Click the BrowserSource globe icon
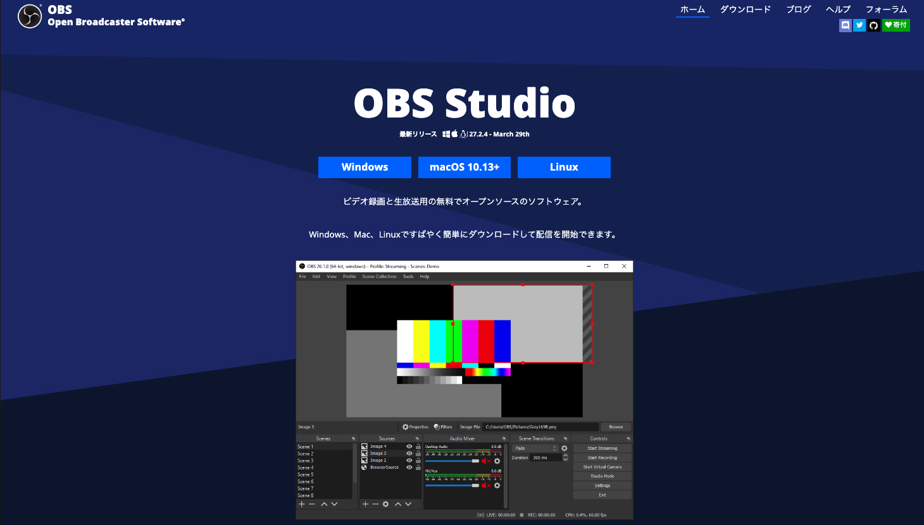Viewport: 924px width, 525px height. (365, 468)
